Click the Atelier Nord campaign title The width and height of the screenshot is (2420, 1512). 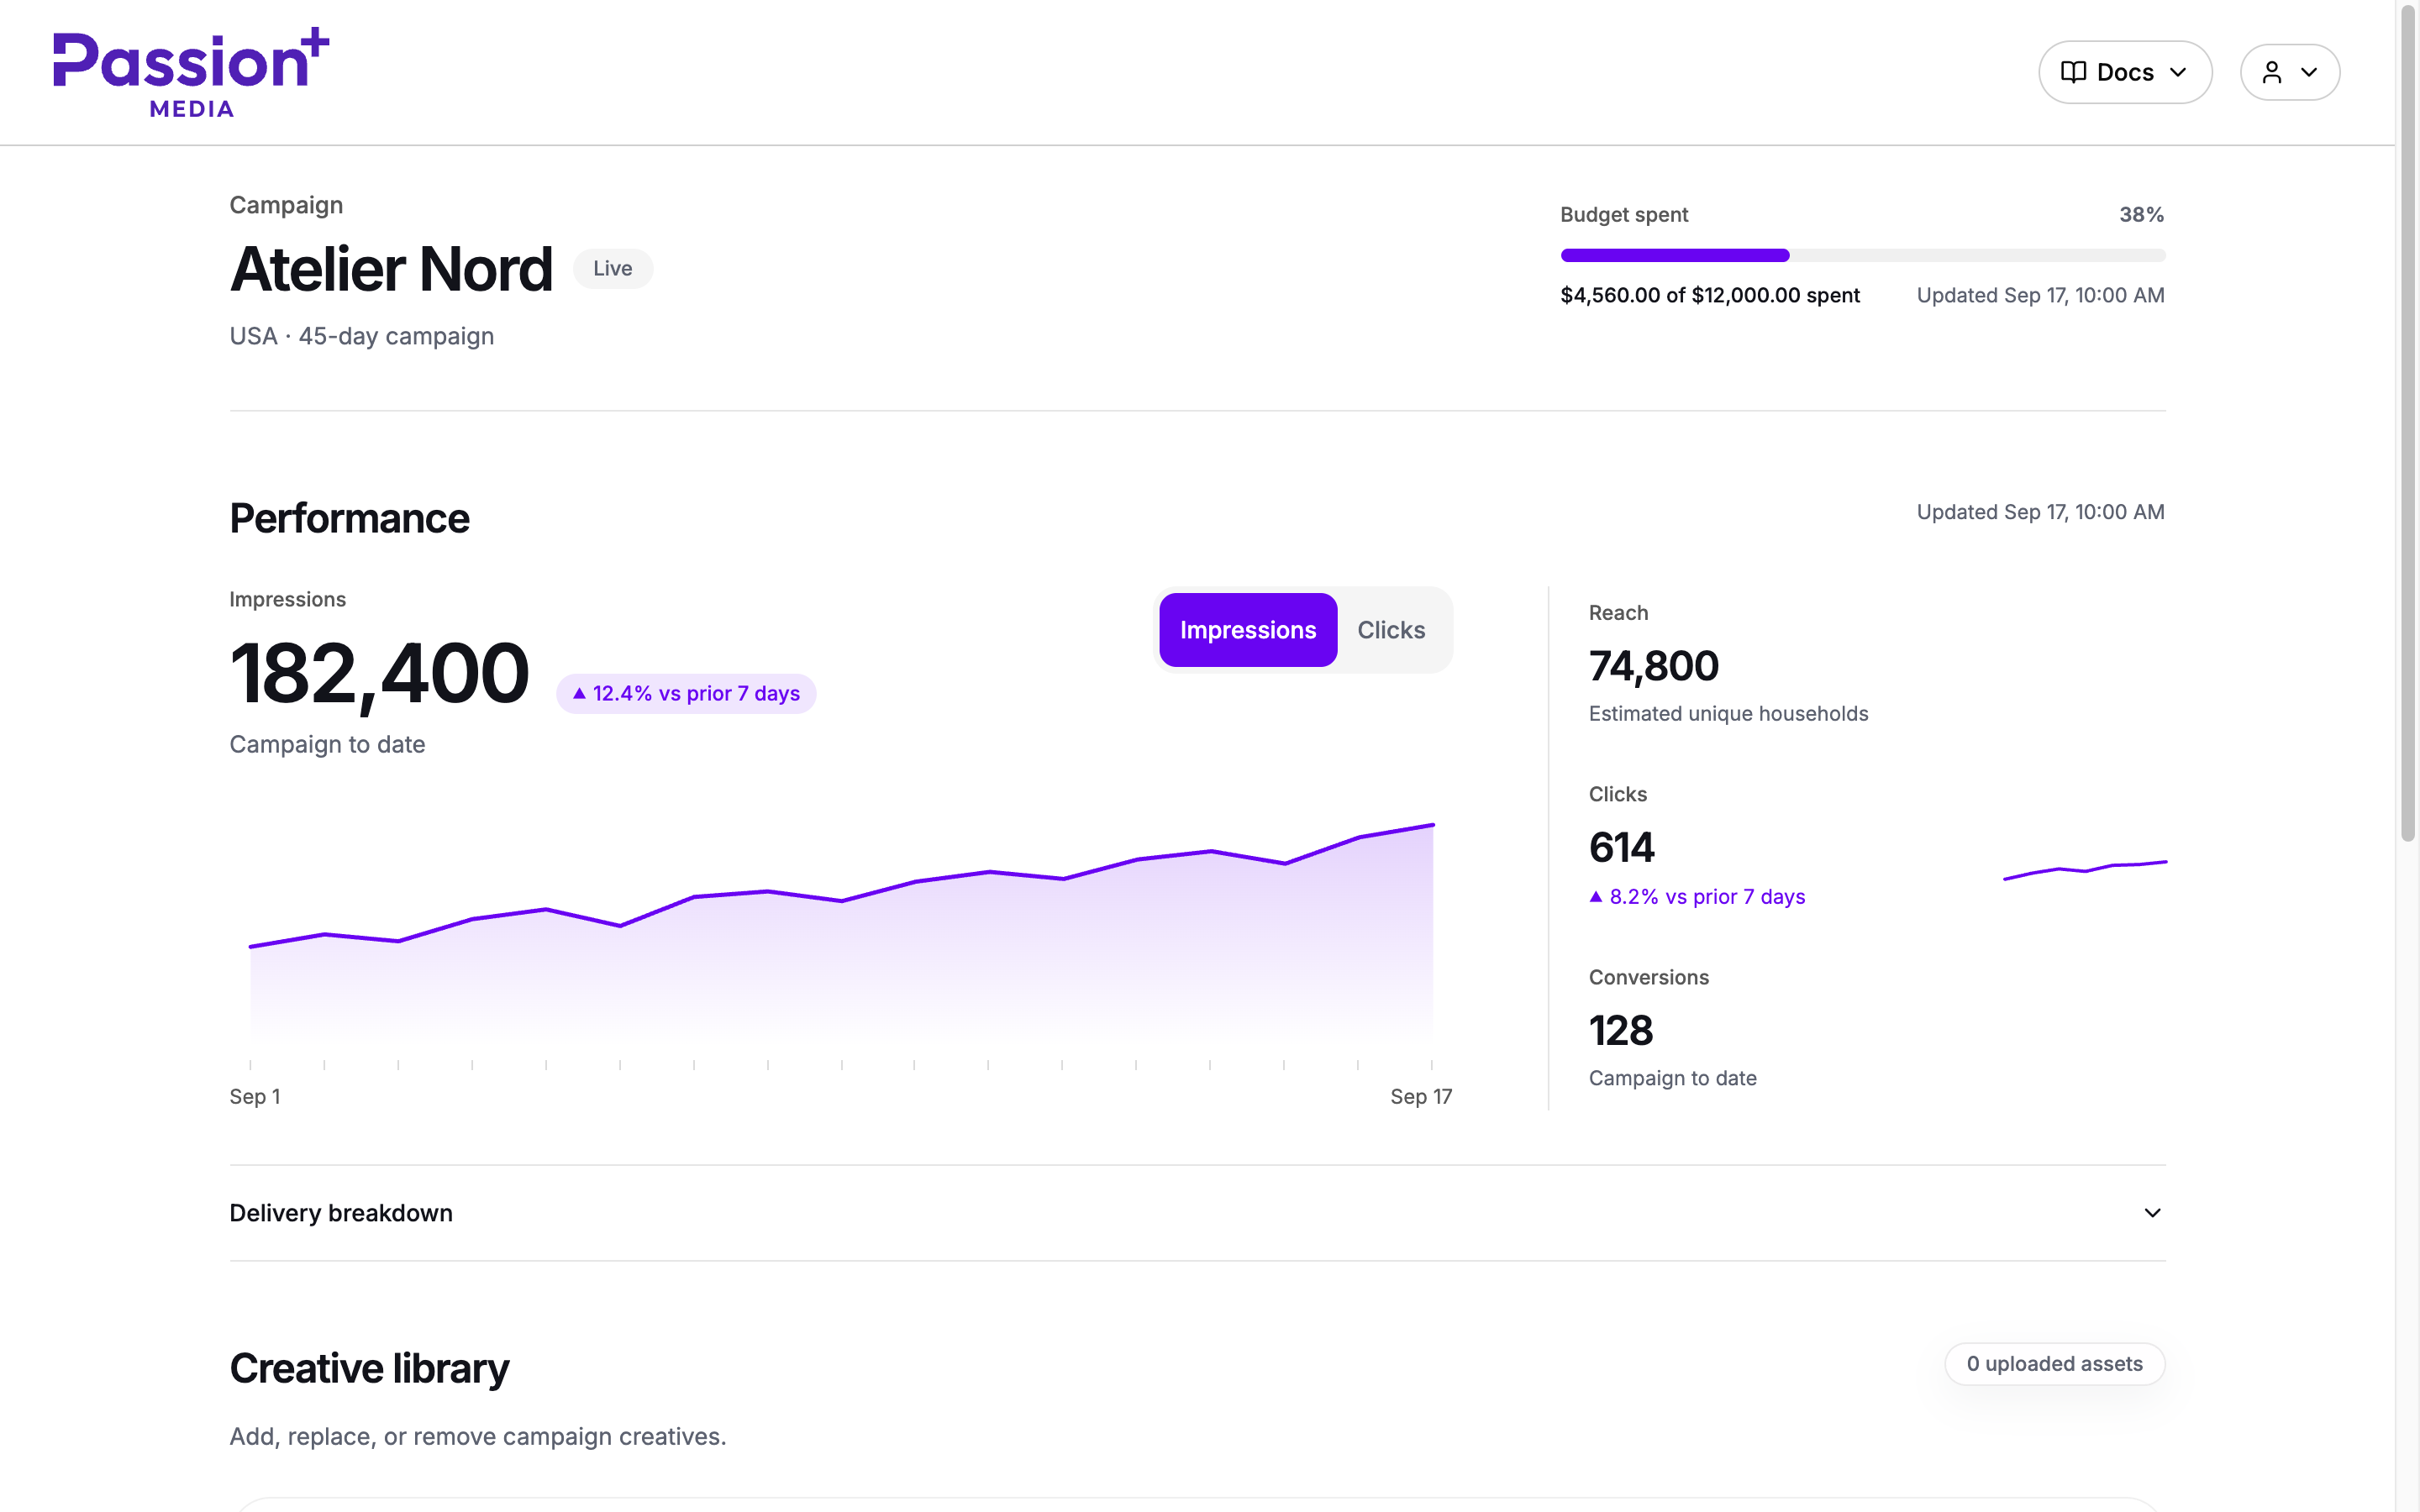(x=391, y=269)
